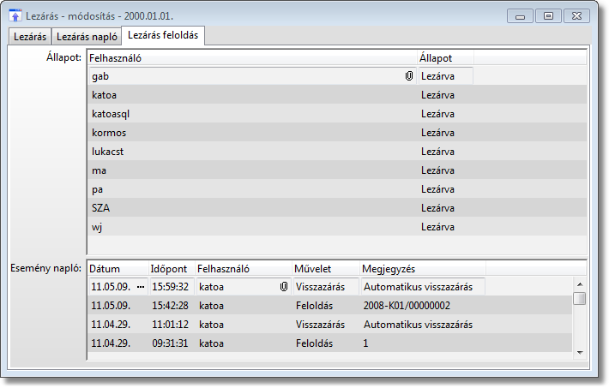Select the ma user row

337,170
